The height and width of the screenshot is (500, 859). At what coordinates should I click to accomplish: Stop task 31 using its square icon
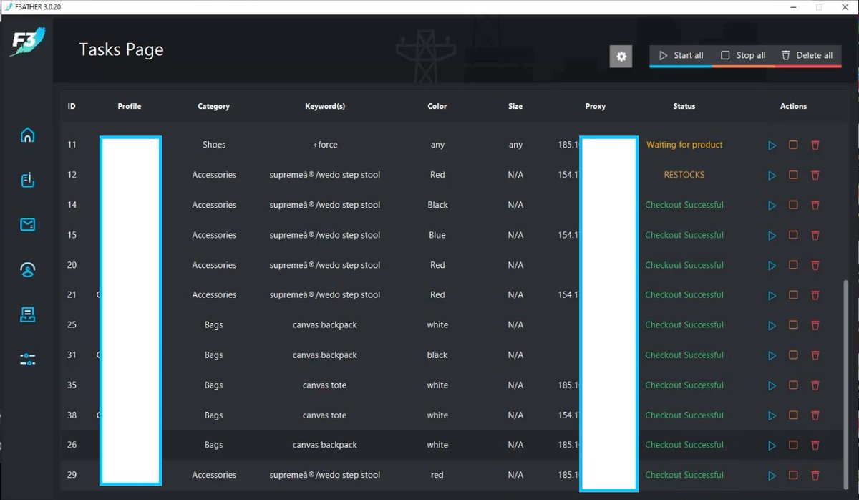[x=793, y=355]
